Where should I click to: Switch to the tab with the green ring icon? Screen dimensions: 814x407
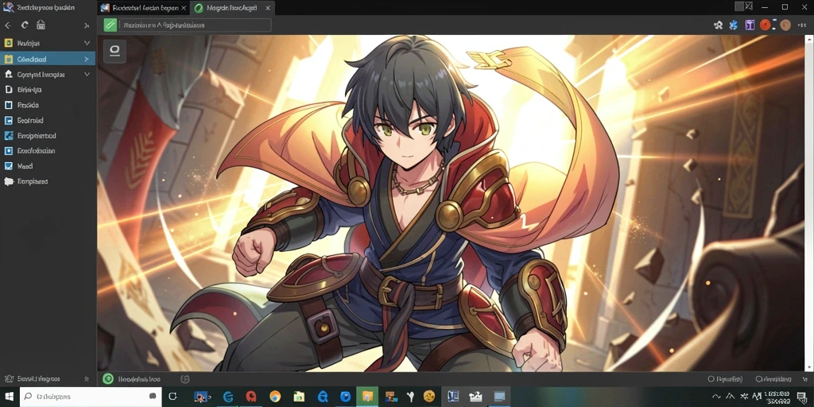[x=233, y=8]
